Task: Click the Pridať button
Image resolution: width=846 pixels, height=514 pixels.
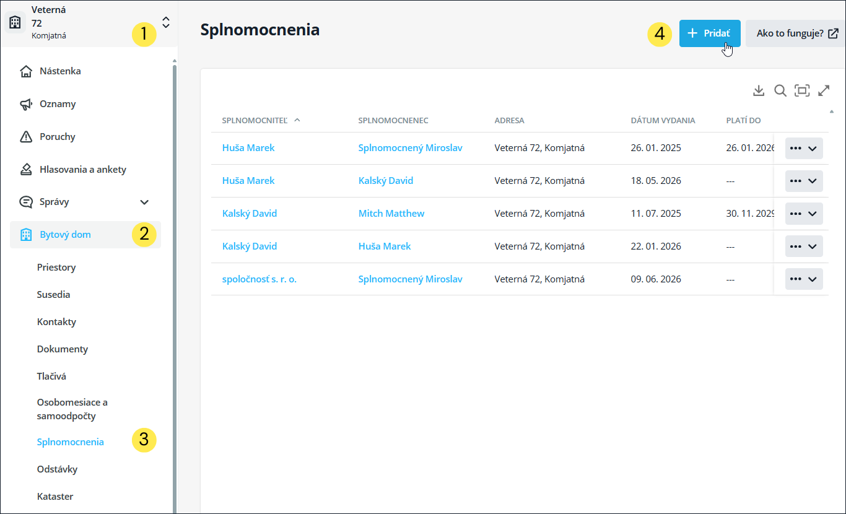Action: pos(710,33)
